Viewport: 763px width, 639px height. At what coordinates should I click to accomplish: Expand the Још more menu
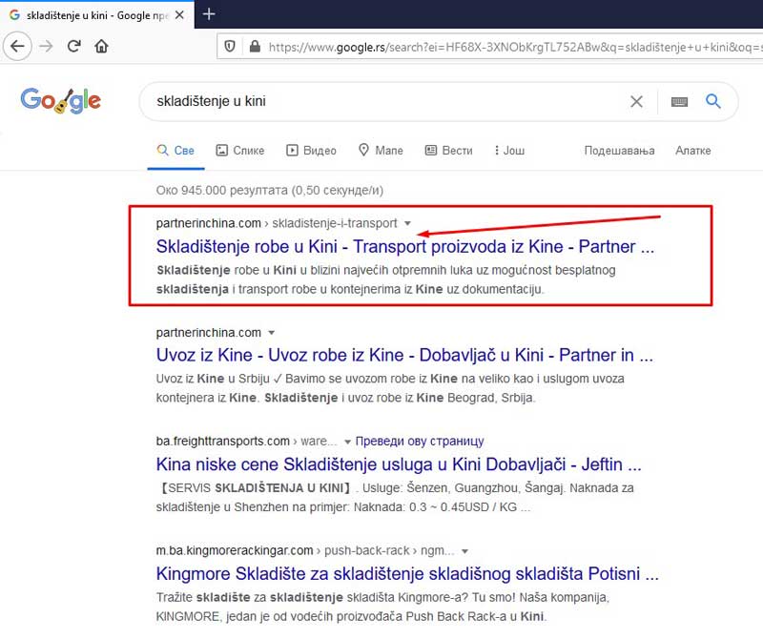tap(509, 151)
